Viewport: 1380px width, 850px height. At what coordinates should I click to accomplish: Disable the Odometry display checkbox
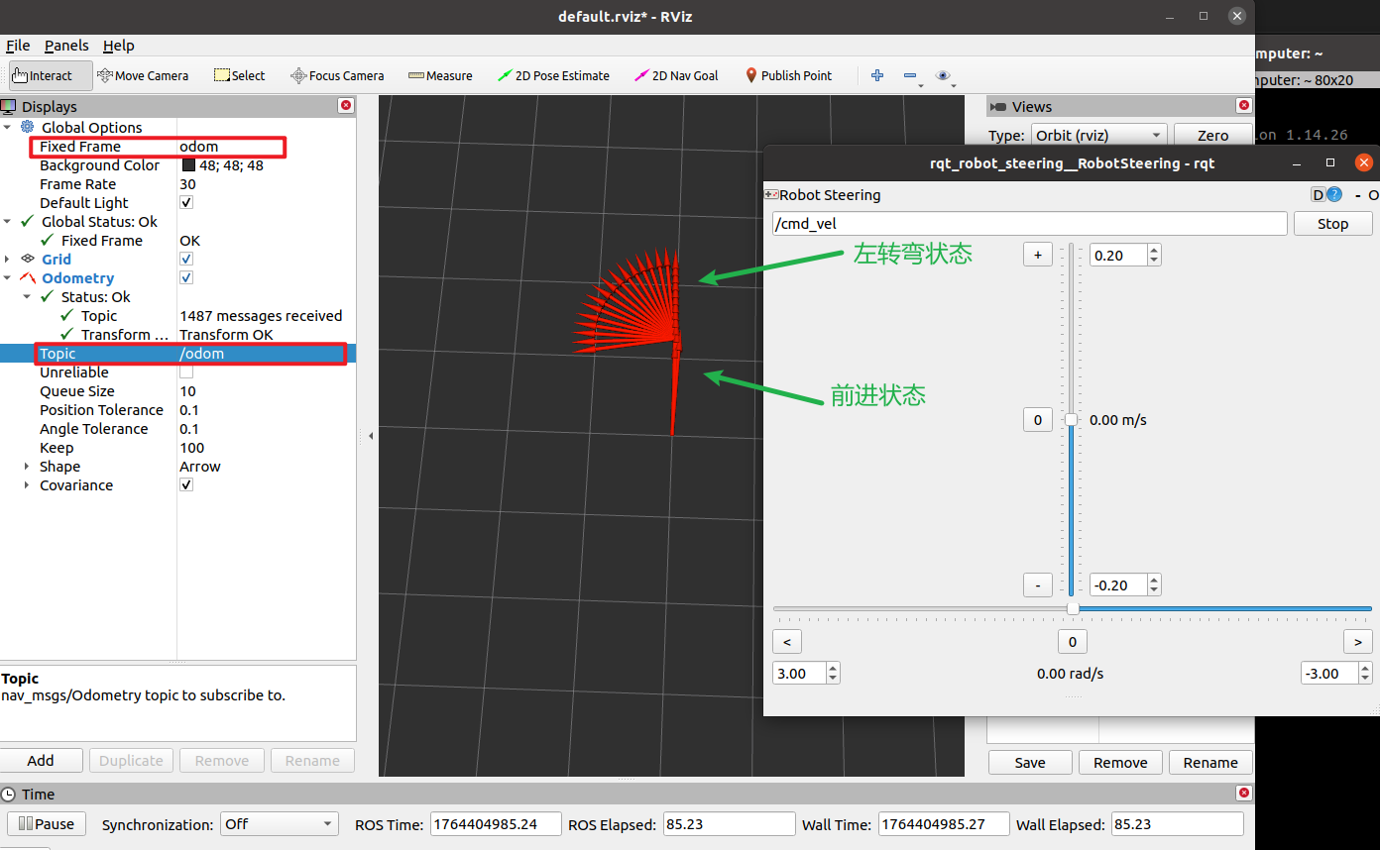click(x=186, y=278)
